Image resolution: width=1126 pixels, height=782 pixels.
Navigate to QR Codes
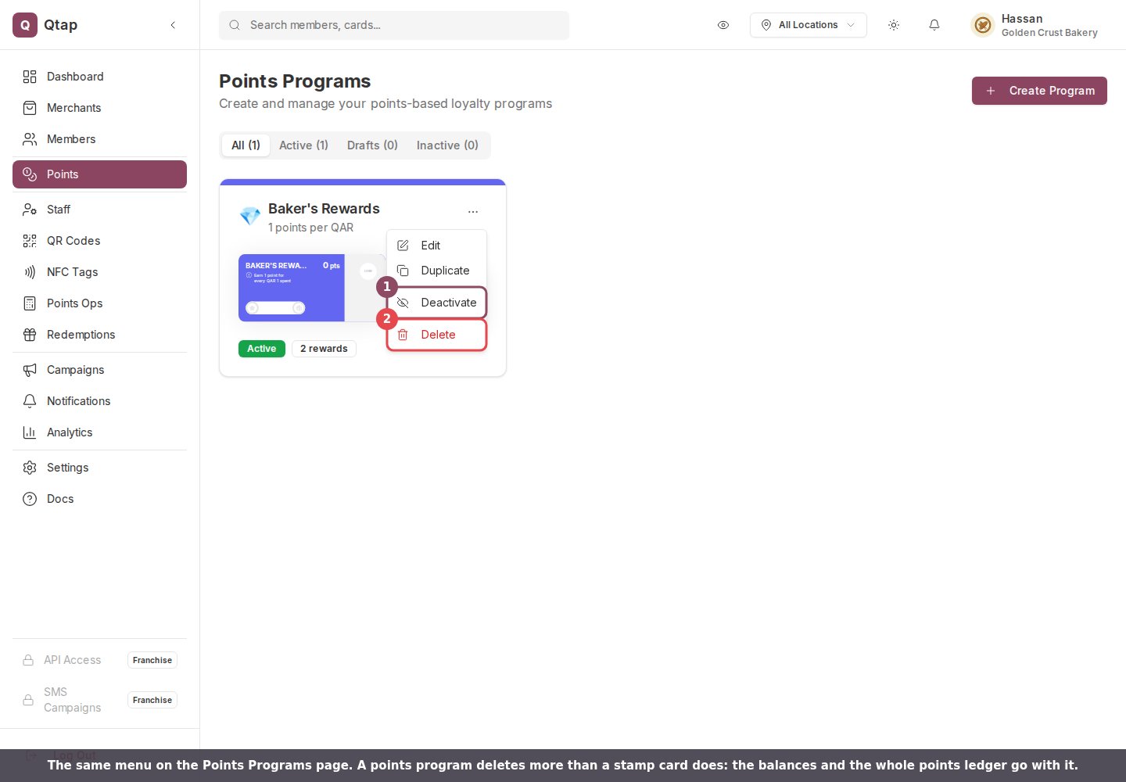tap(99, 241)
